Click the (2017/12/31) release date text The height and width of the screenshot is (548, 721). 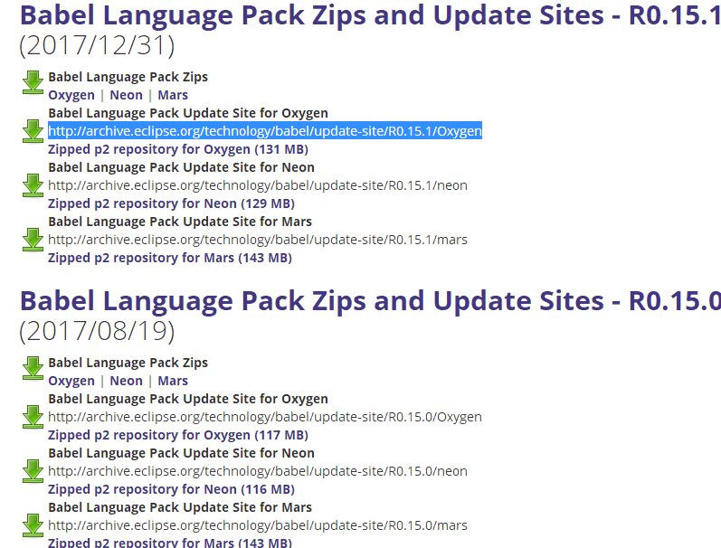click(x=97, y=45)
